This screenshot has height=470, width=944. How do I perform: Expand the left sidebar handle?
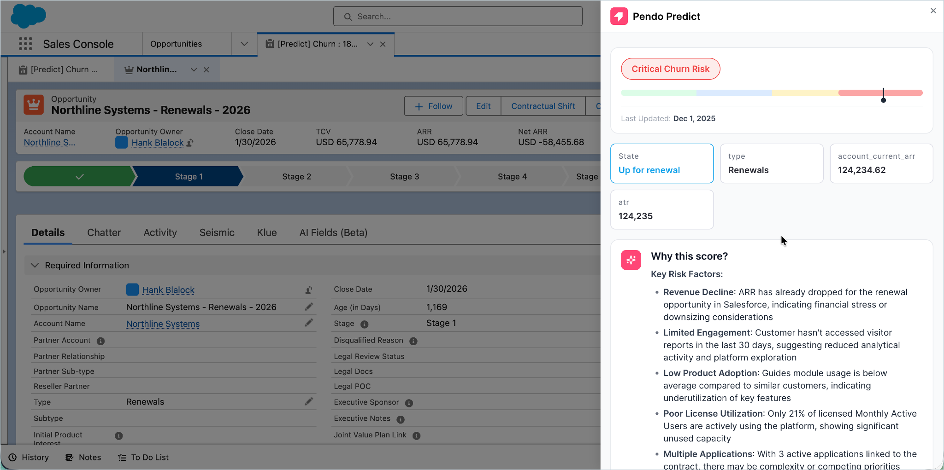[4, 251]
